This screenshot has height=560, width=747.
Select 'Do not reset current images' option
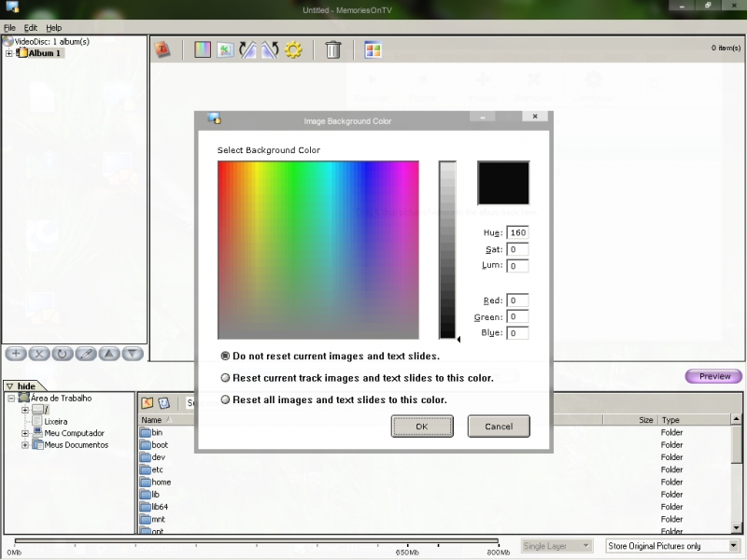[x=225, y=356]
